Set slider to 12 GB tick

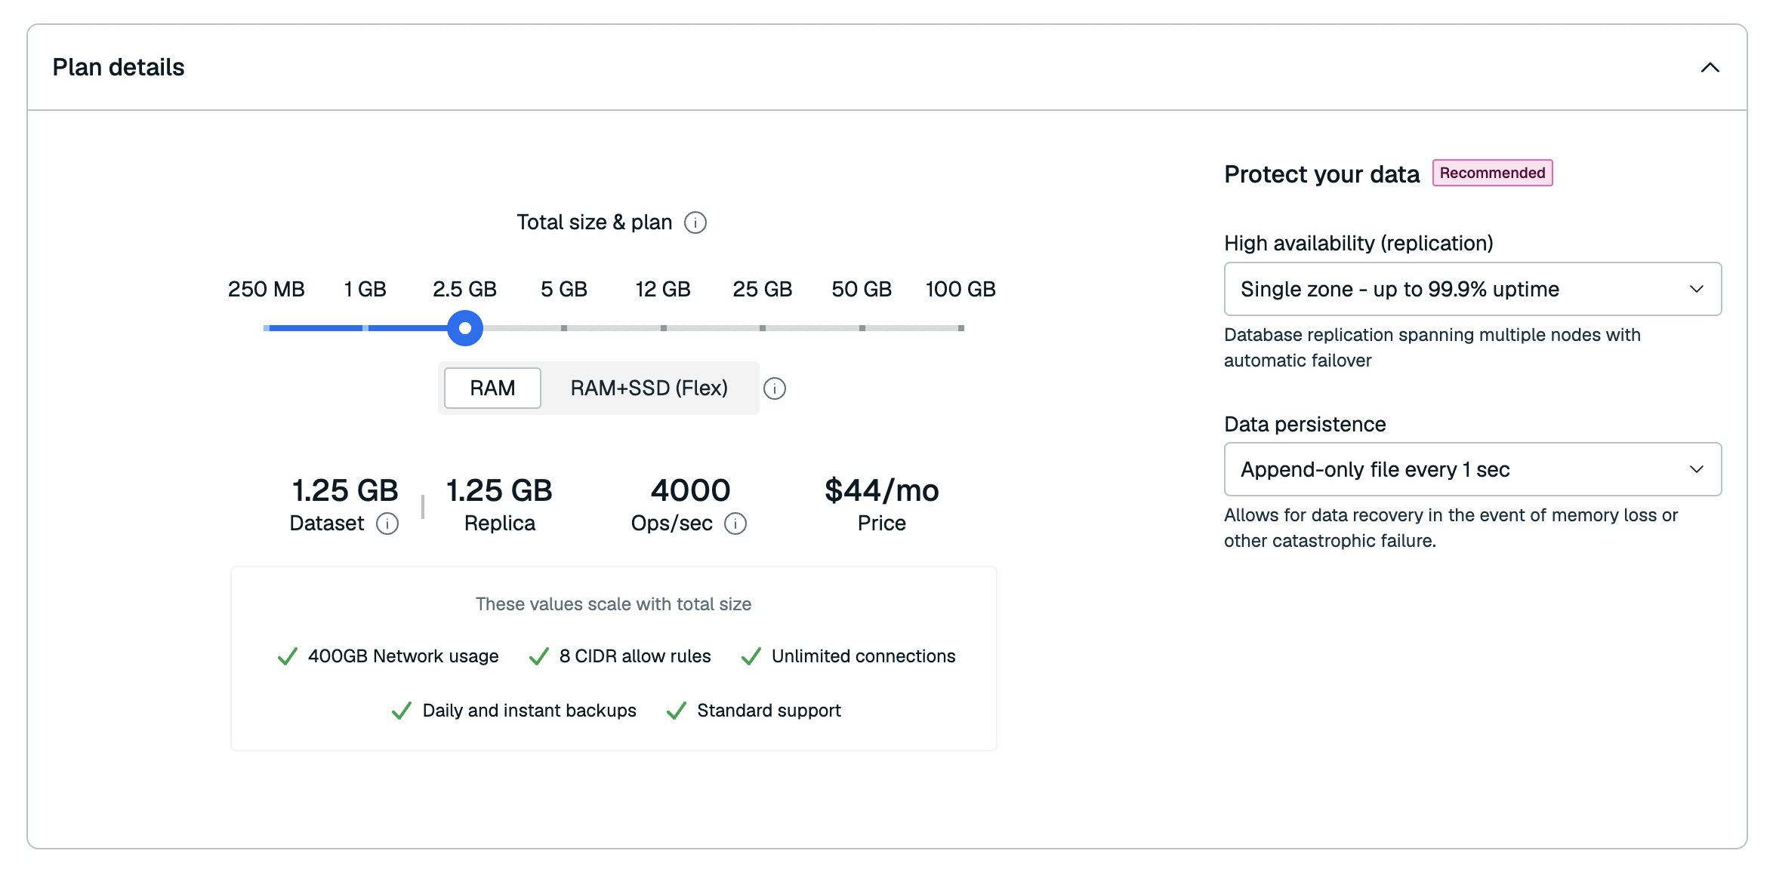coord(663,328)
